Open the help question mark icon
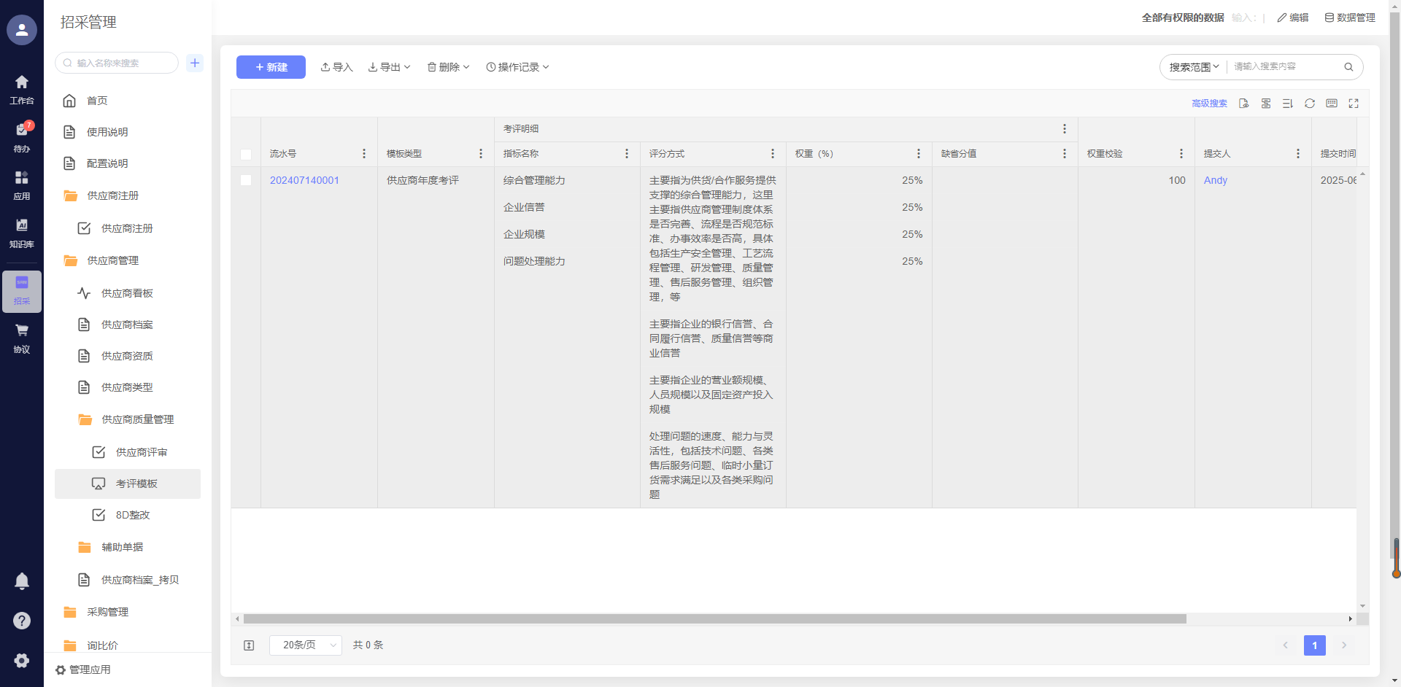 [22, 621]
